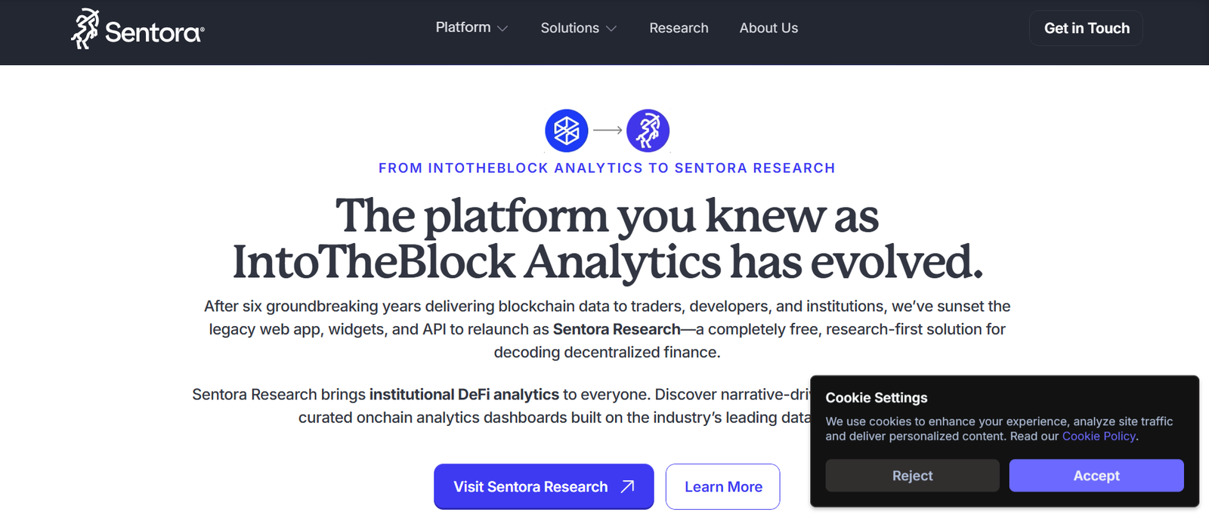1209x518 pixels.
Task: Accept cookies in the Cookie Settings popup
Action: (x=1096, y=476)
